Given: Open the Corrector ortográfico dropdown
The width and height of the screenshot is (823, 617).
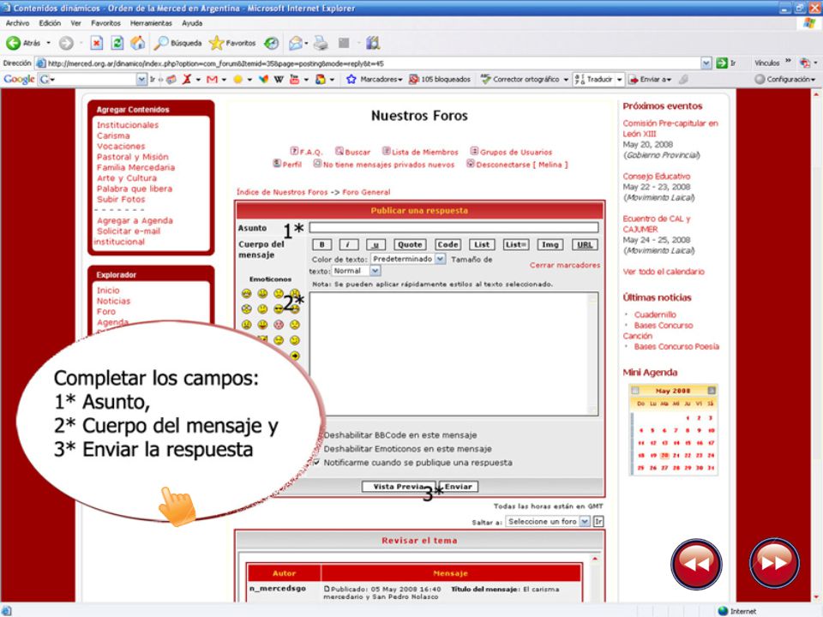Looking at the screenshot, I should 566,79.
